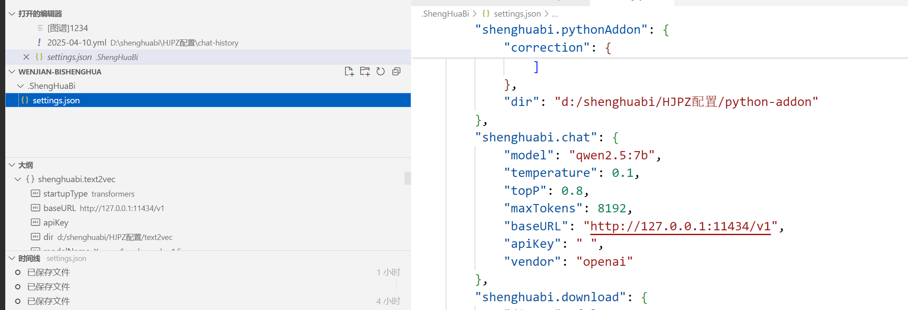The width and height of the screenshot is (908, 310).
Task: Open [图谱]1234 in open editors
Action: click(67, 28)
